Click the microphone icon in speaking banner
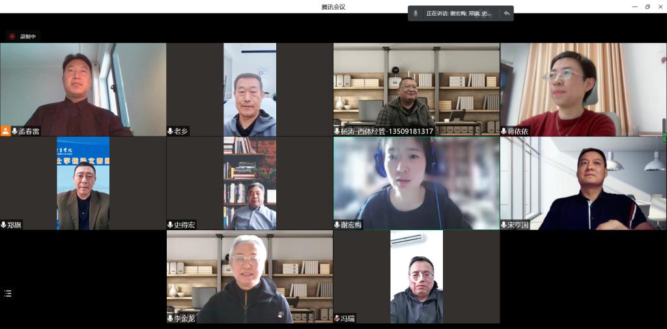The image size is (667, 329). tap(416, 13)
